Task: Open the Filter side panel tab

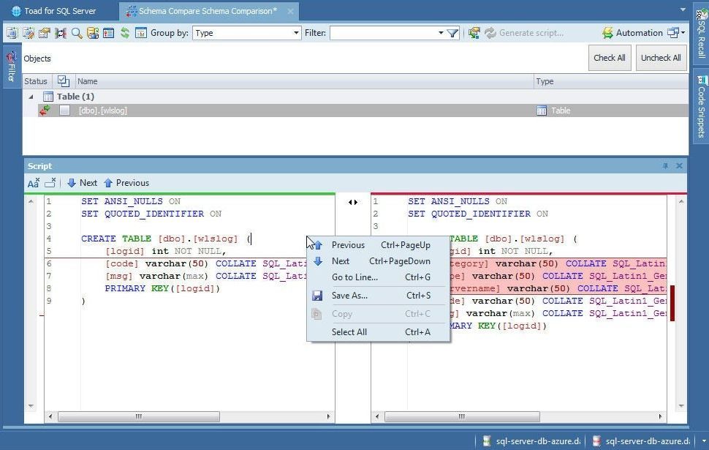Action: pyautogui.click(x=11, y=66)
